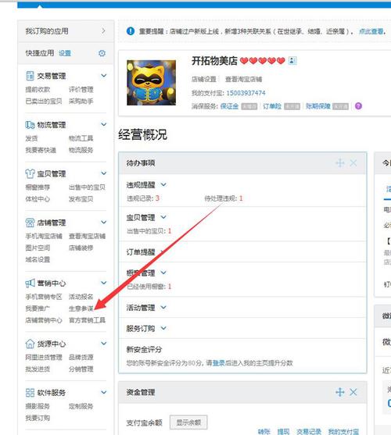
Task: Click the 显示余额 button
Action: [188, 423]
